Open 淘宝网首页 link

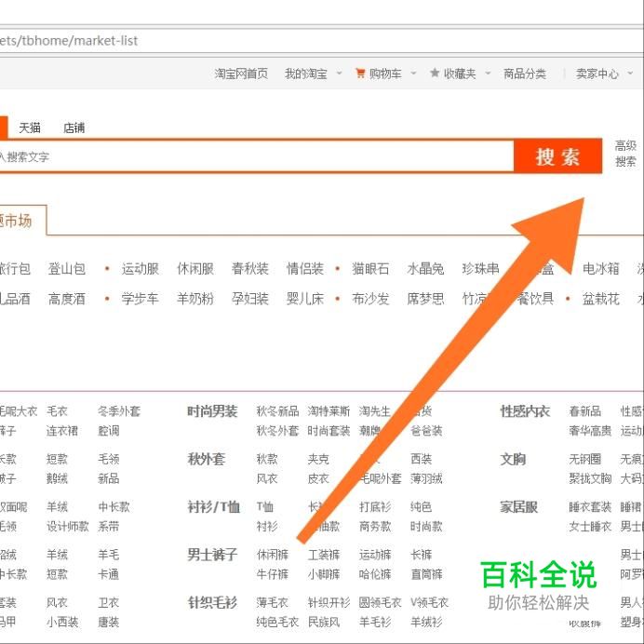tap(241, 74)
